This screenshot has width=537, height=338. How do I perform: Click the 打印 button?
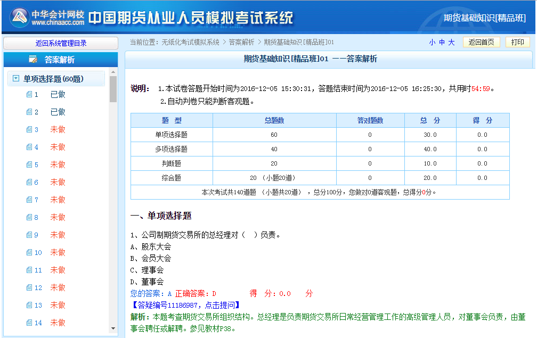pos(517,42)
